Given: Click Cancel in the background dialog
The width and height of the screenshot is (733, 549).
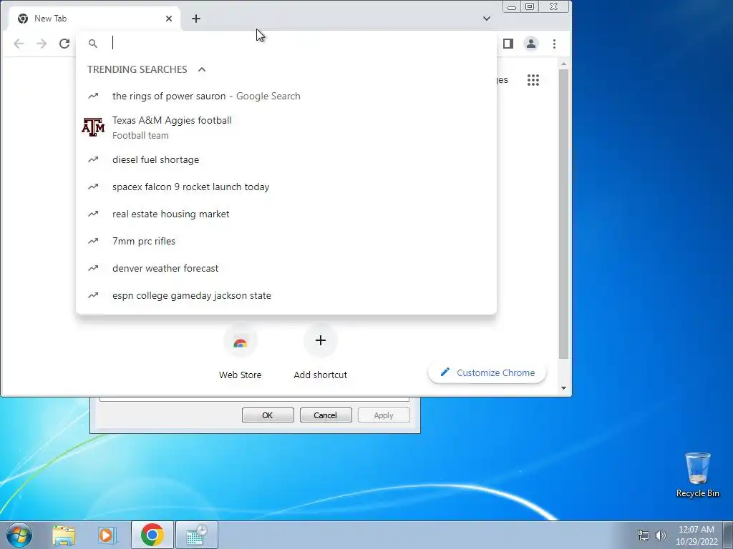Looking at the screenshot, I should (x=326, y=415).
